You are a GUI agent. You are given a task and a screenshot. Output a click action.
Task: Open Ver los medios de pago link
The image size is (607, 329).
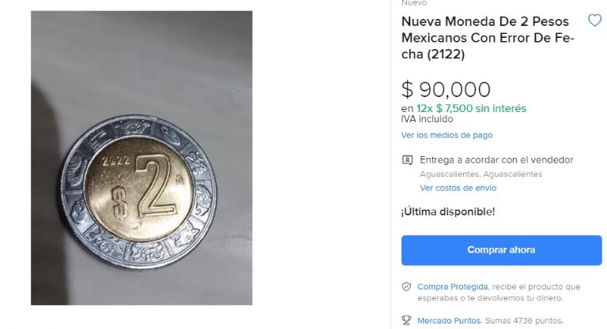click(x=447, y=136)
